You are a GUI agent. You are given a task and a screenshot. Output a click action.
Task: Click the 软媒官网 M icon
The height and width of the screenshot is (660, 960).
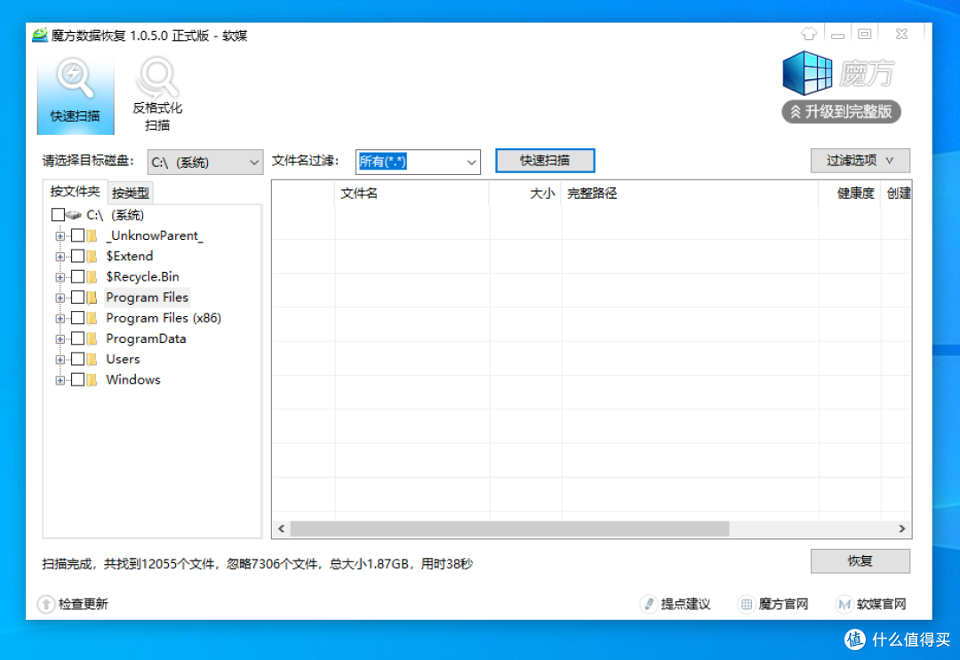click(x=844, y=604)
